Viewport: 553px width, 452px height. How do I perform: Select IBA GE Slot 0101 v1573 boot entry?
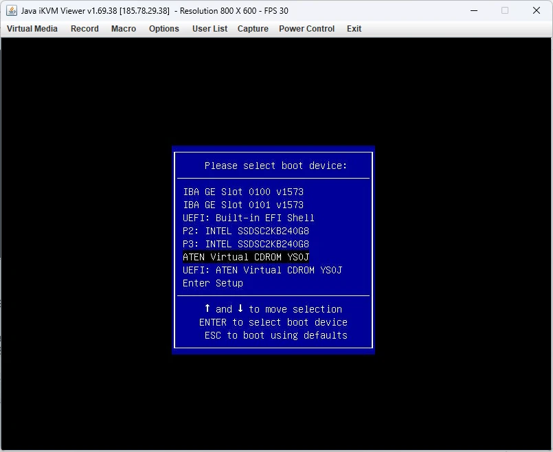tap(243, 205)
